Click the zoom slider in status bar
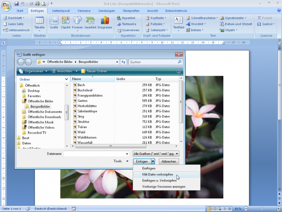Viewport: 282px width, 212px height. [x=261, y=208]
